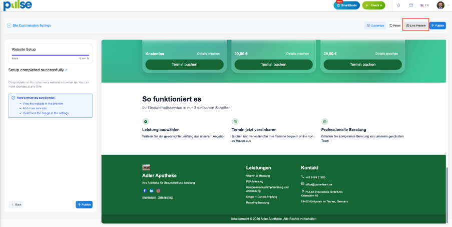Click the user profile avatar
The image size is (452, 227).
440,5
